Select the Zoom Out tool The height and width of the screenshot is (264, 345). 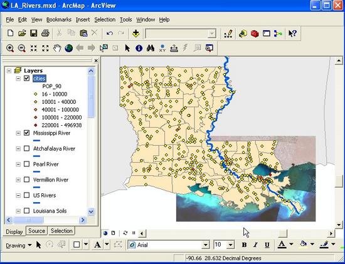tap(22, 48)
